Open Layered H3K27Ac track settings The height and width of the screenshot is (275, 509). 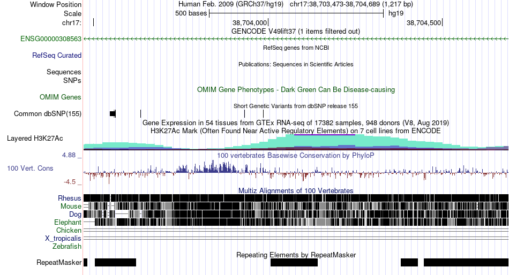(35, 139)
